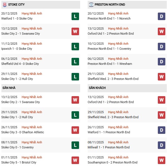Click D badge for Millwall 1-1 Preston
Screen dimensions: 167x166
pyautogui.click(x=161, y=145)
